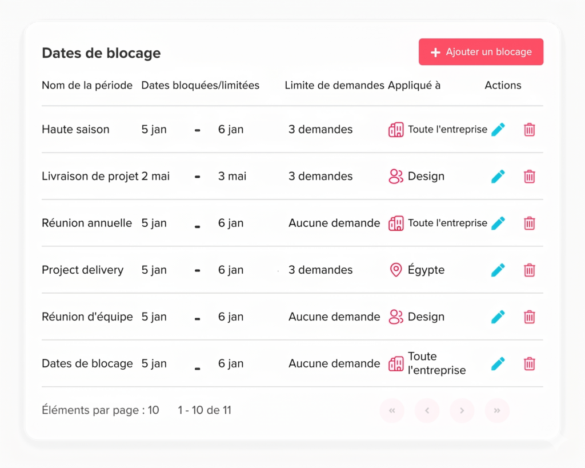The image size is (585, 468).
Task: Click Design in Réunion d'équipe row
Action: click(426, 317)
